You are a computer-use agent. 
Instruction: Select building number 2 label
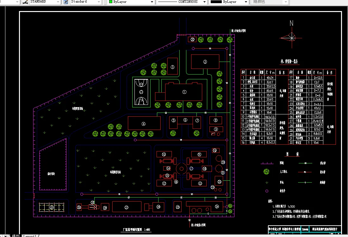pos(205,62)
